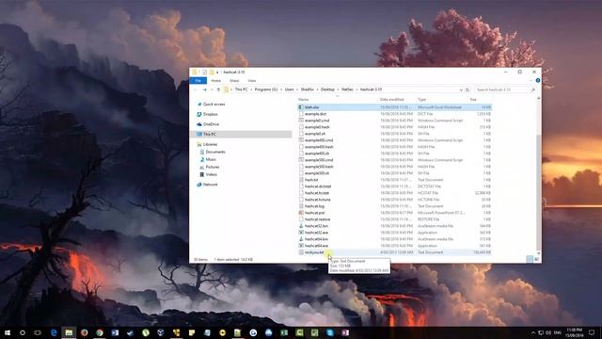
Task: Select Users in the address path
Action: pos(289,89)
